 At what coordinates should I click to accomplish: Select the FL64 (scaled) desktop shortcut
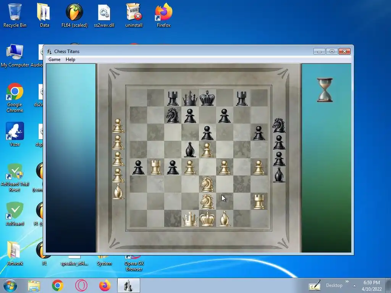pos(74,15)
